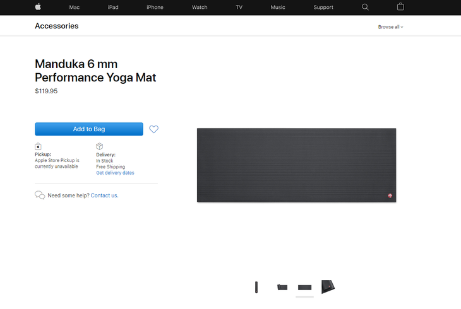Viewport: 461px width, 309px height.
Task: Click the In Stock text
Action: pyautogui.click(x=105, y=161)
